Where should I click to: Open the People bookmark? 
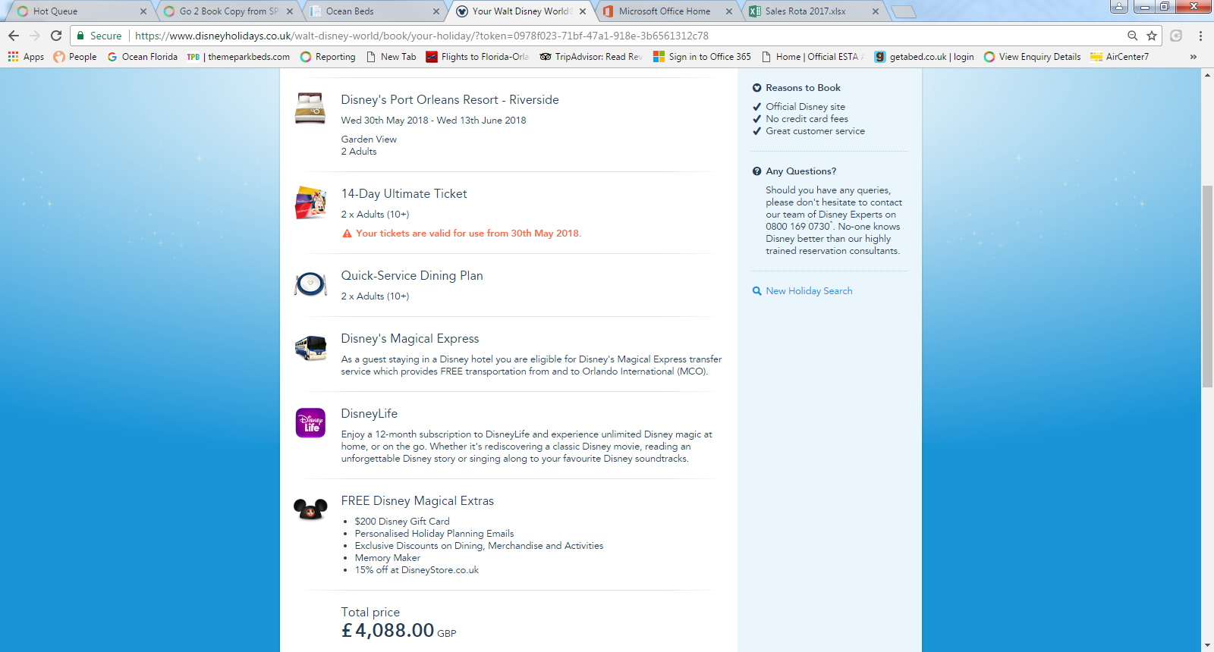coord(75,57)
